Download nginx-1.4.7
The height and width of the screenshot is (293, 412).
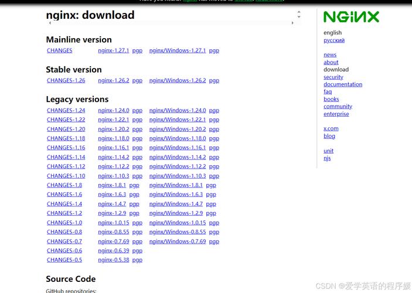[x=112, y=204]
